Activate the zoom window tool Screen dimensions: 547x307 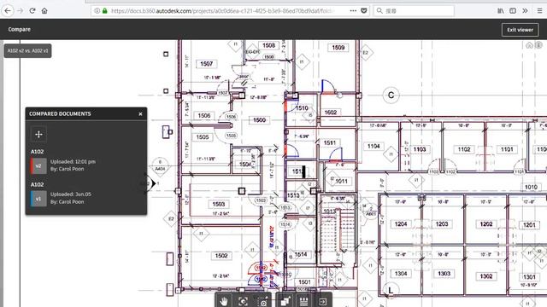262,301
